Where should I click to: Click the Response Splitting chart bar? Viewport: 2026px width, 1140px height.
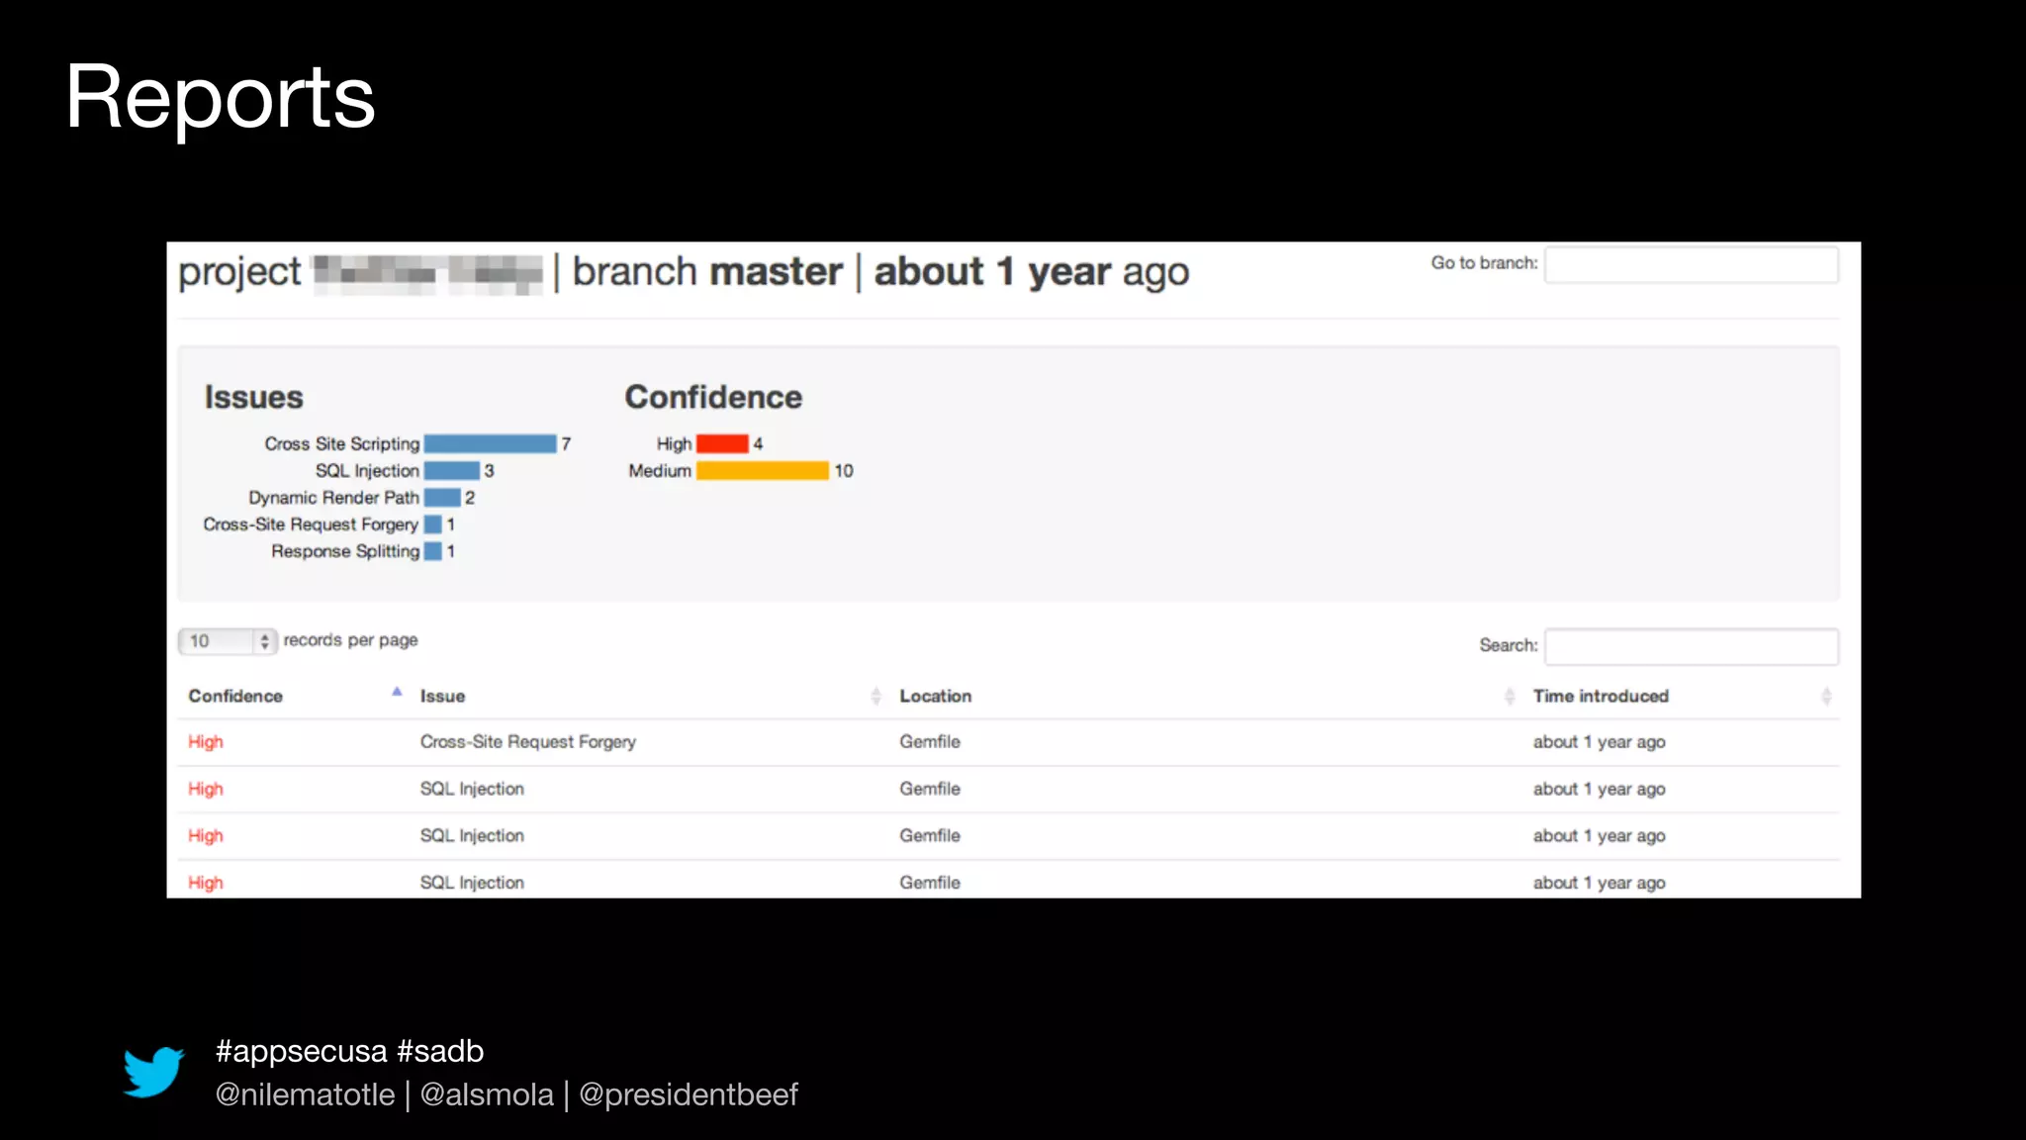pyautogui.click(x=433, y=551)
